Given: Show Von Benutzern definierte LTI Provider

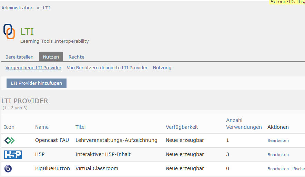Looking at the screenshot, I should 107,68.
